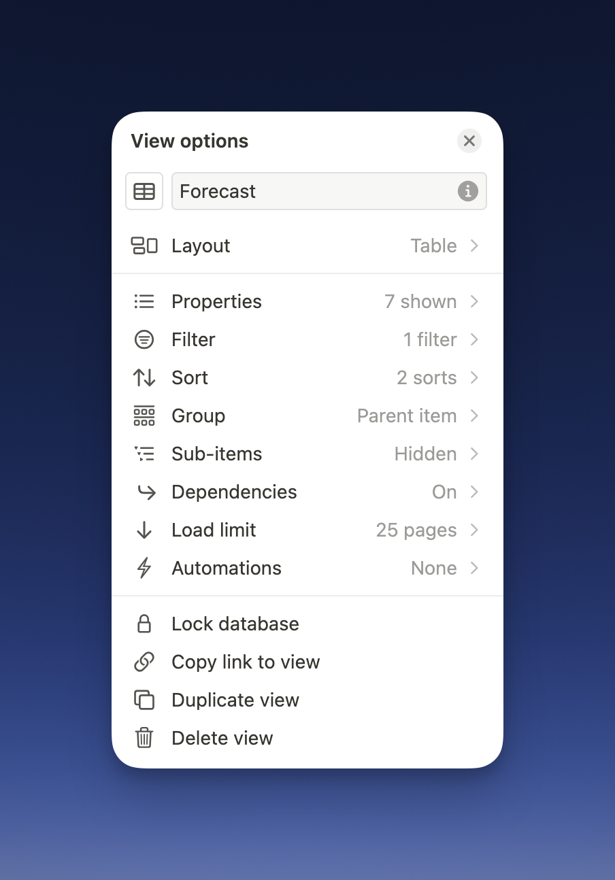Click the Delete view trash icon
The image size is (615, 880).
144,738
